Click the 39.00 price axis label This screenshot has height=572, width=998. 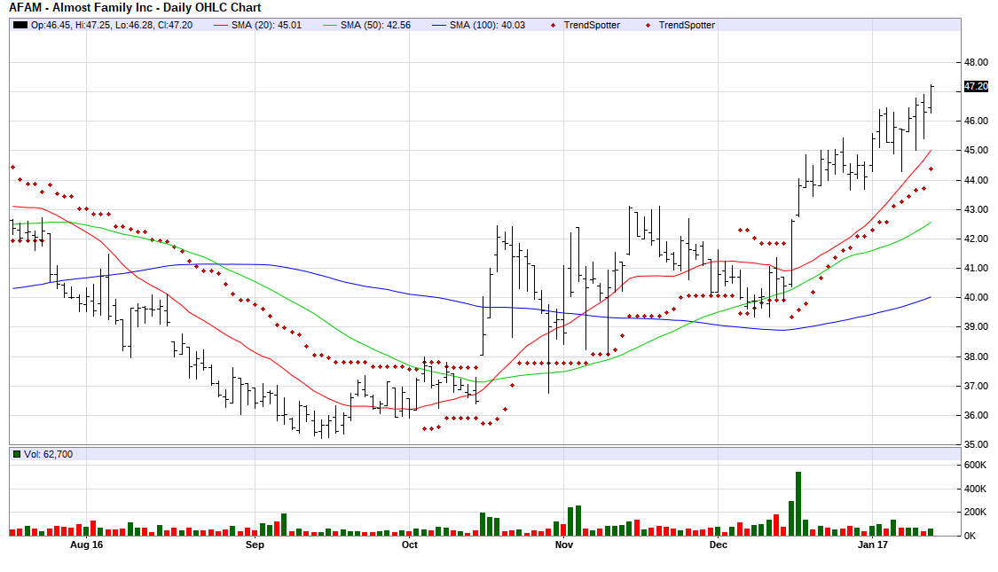976,326
